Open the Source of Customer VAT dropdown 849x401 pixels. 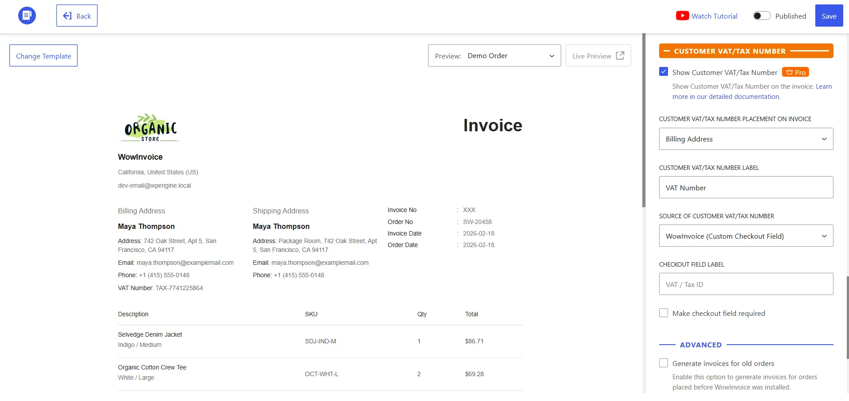(x=746, y=236)
